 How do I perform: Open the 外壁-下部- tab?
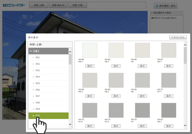(79, 5)
